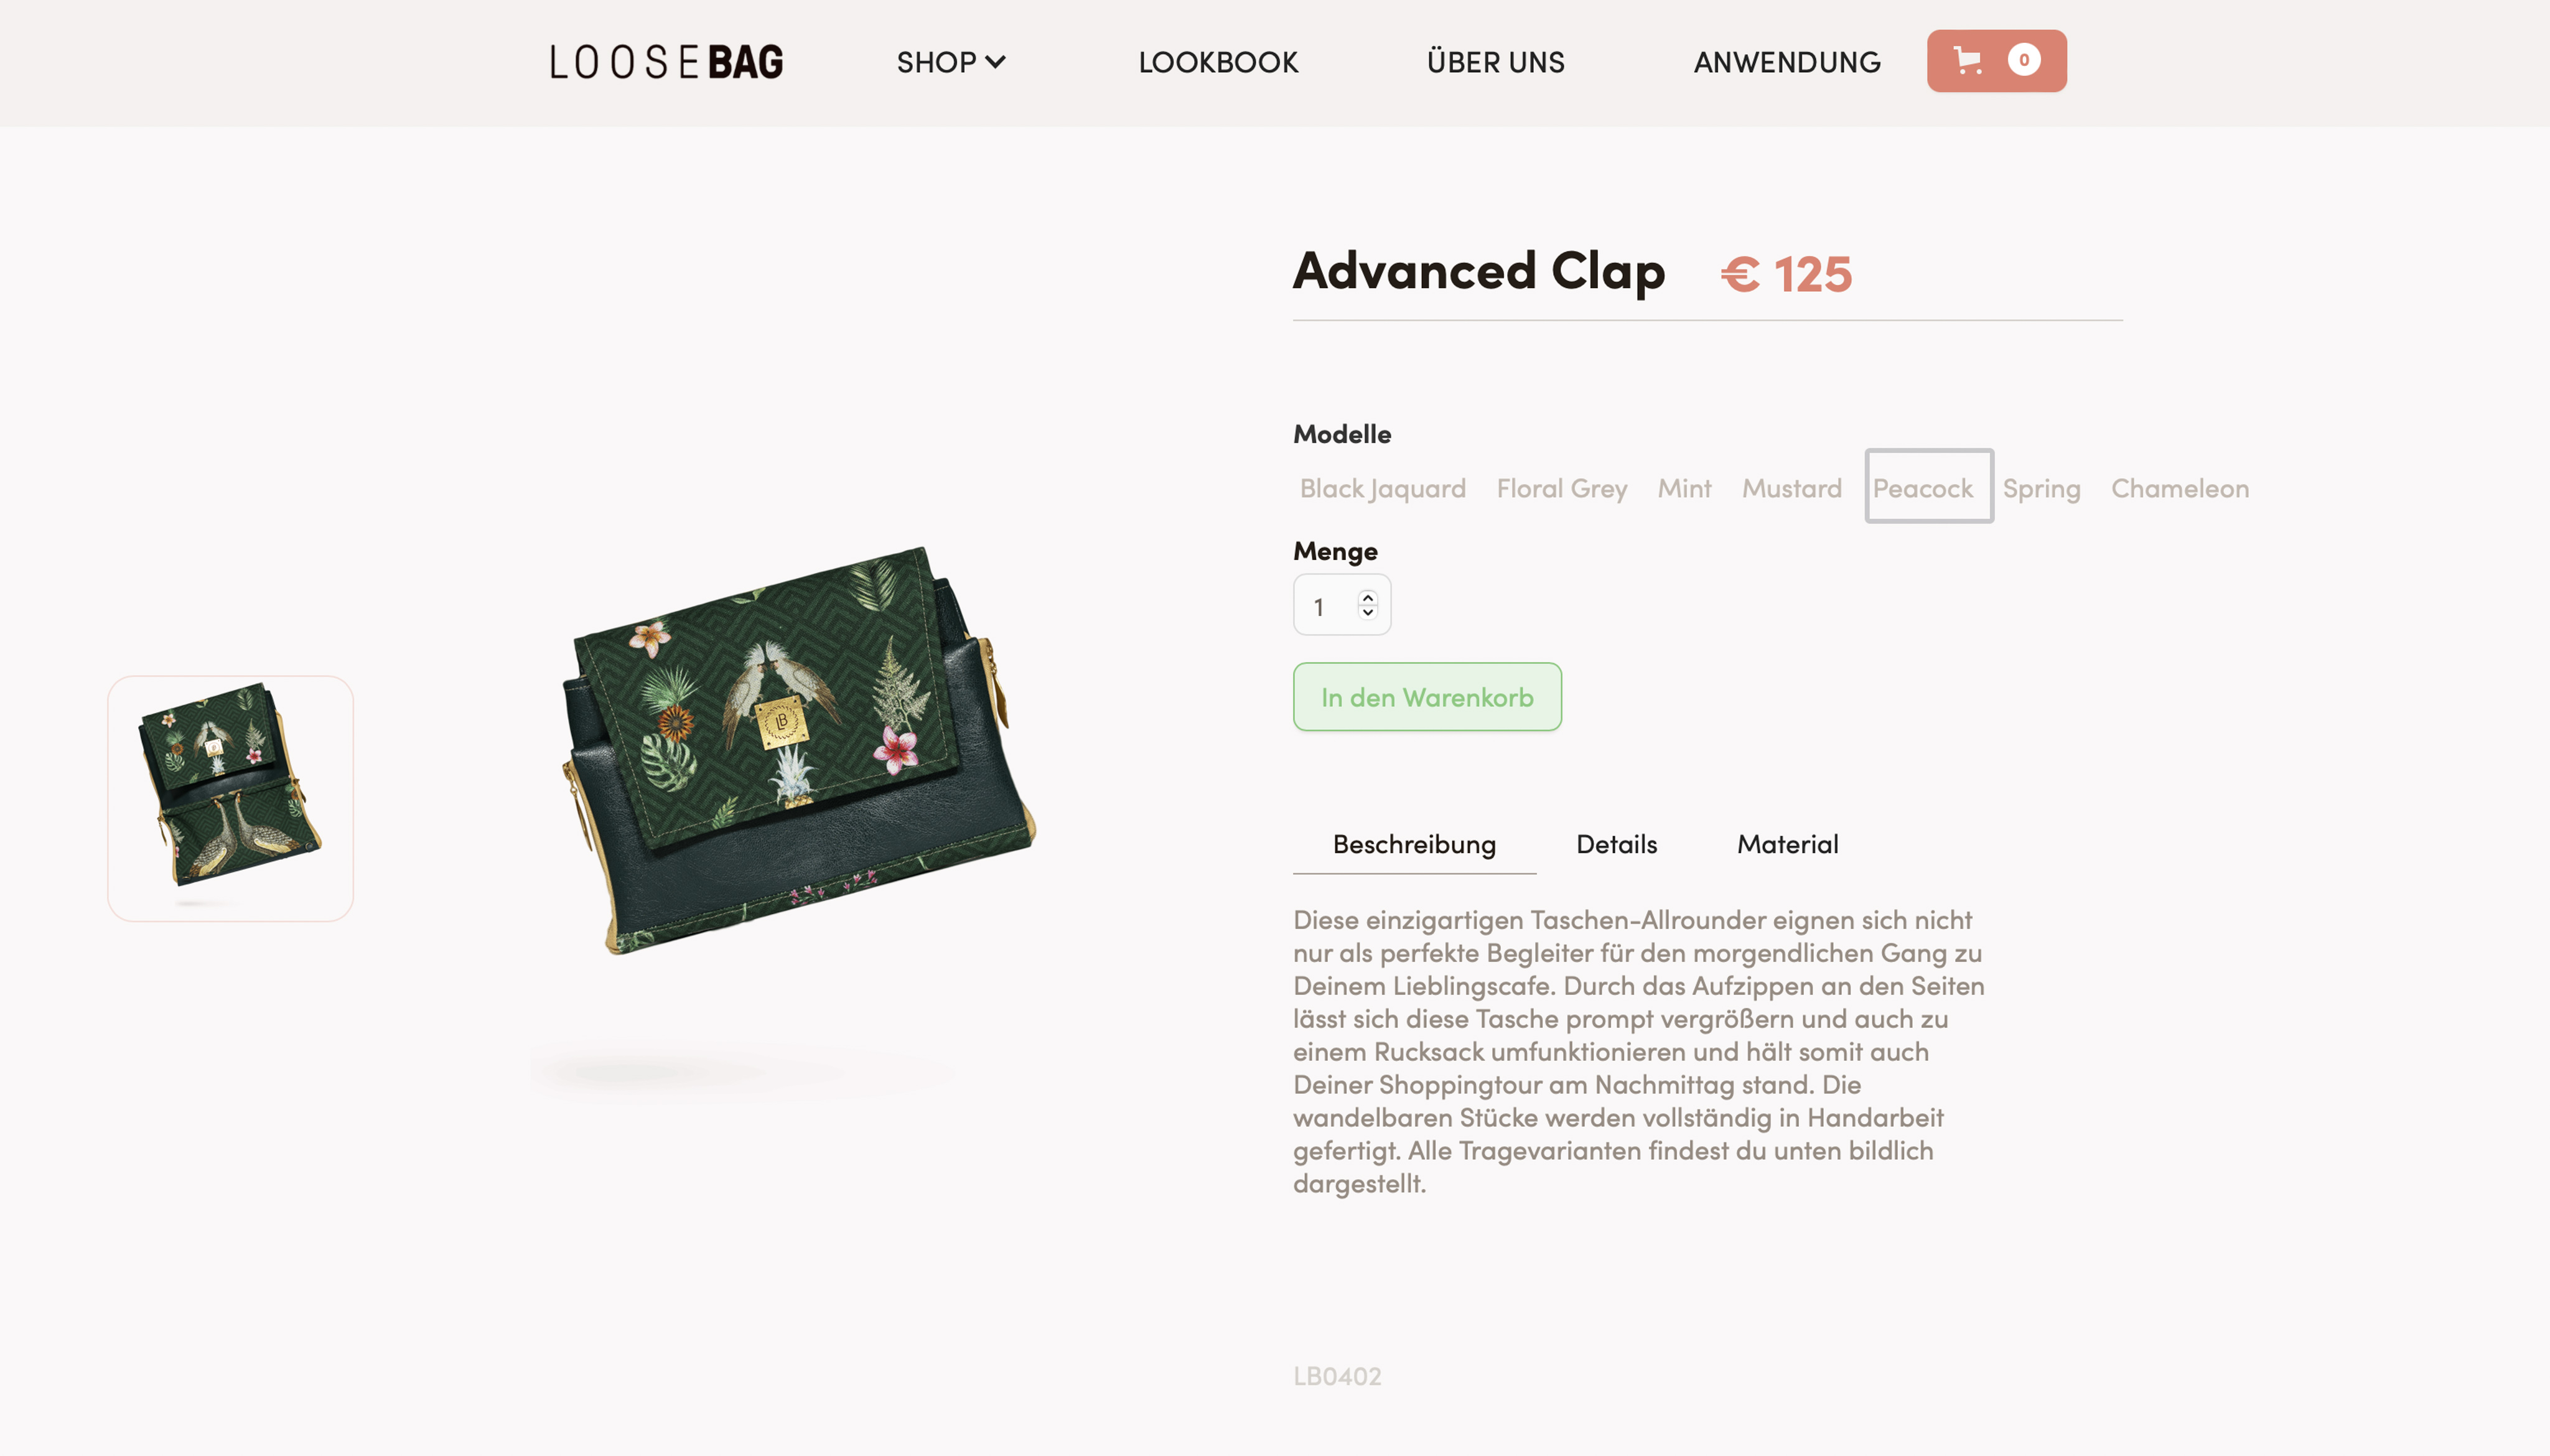The height and width of the screenshot is (1456, 2550).
Task: Choose the Spring model
Action: pyautogui.click(x=2040, y=488)
